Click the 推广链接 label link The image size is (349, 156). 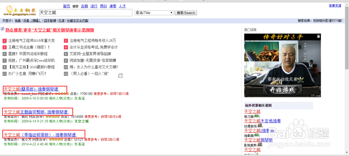coord(250,30)
